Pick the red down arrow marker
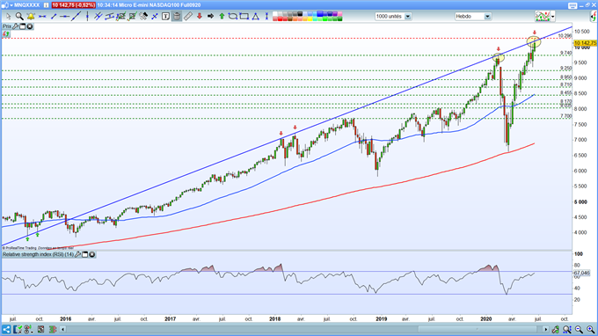 tap(199, 17)
